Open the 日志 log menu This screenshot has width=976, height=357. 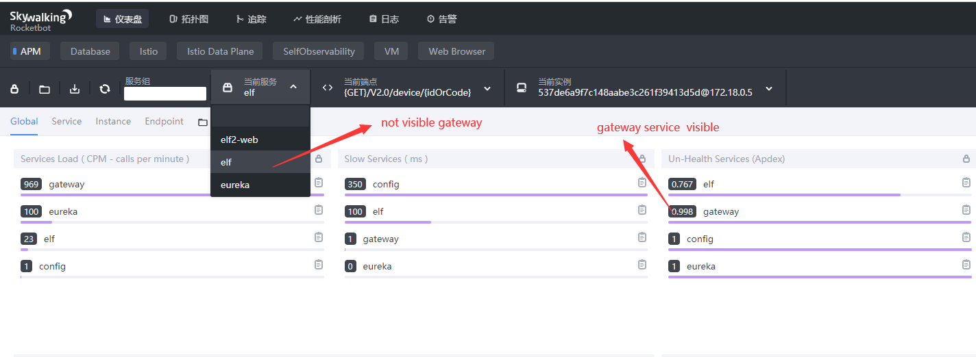(x=384, y=19)
